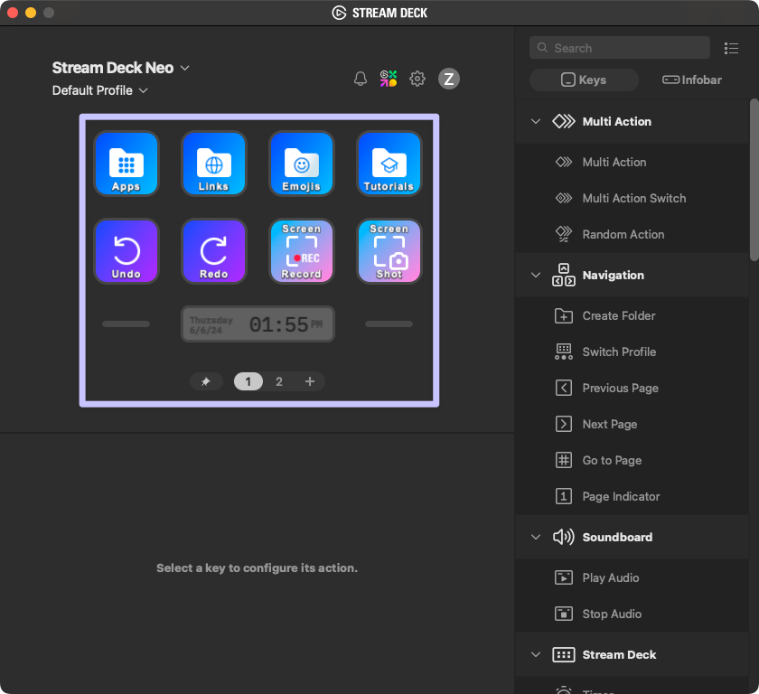
Task: Switch to page 2
Action: [279, 381]
